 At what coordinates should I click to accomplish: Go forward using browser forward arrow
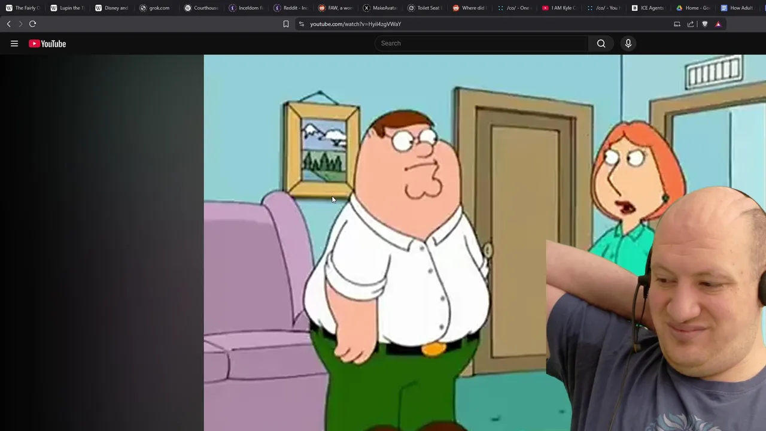click(20, 24)
